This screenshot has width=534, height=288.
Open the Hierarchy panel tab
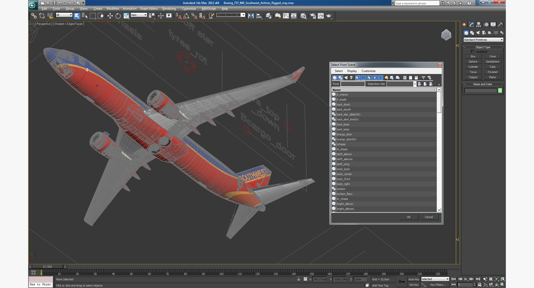(x=479, y=24)
